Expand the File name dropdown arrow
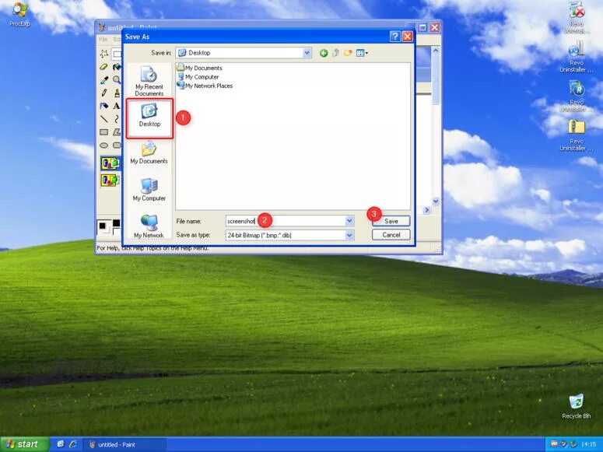The image size is (603, 452). (349, 221)
